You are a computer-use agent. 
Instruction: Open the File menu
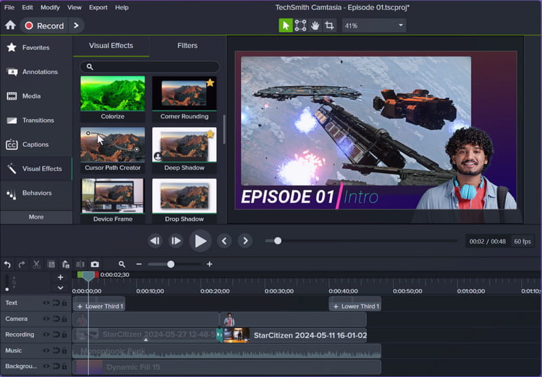coord(9,7)
